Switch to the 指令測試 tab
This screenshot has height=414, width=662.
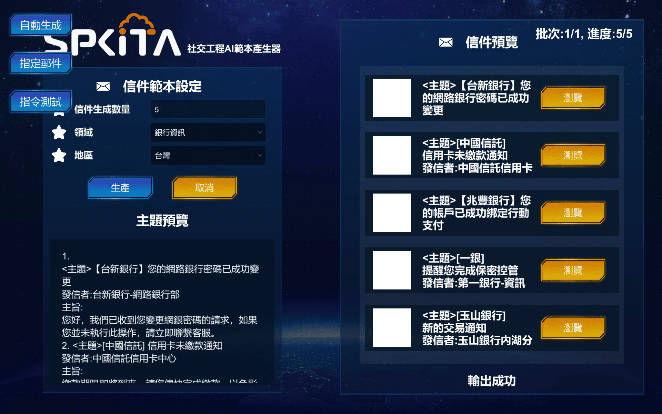tap(41, 101)
